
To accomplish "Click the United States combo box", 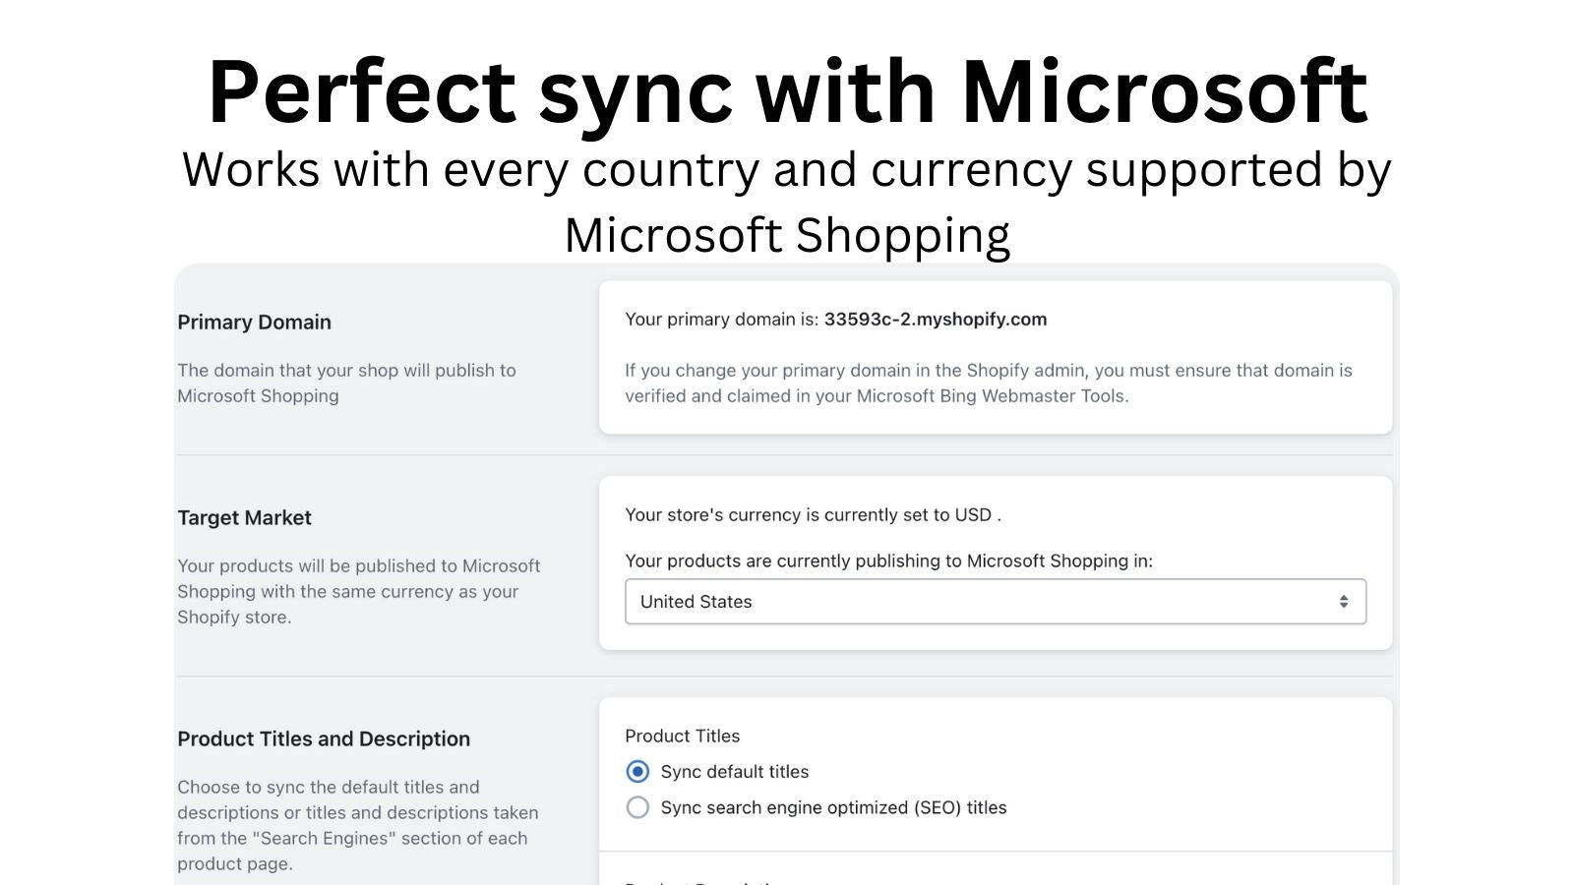I will [x=995, y=601].
